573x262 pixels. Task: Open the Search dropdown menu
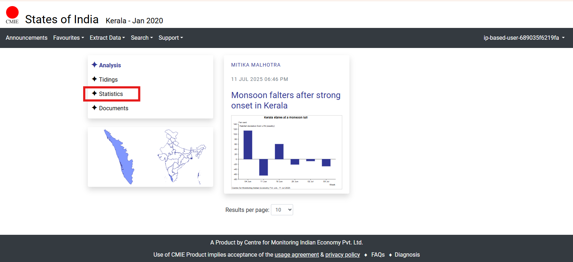[142, 38]
